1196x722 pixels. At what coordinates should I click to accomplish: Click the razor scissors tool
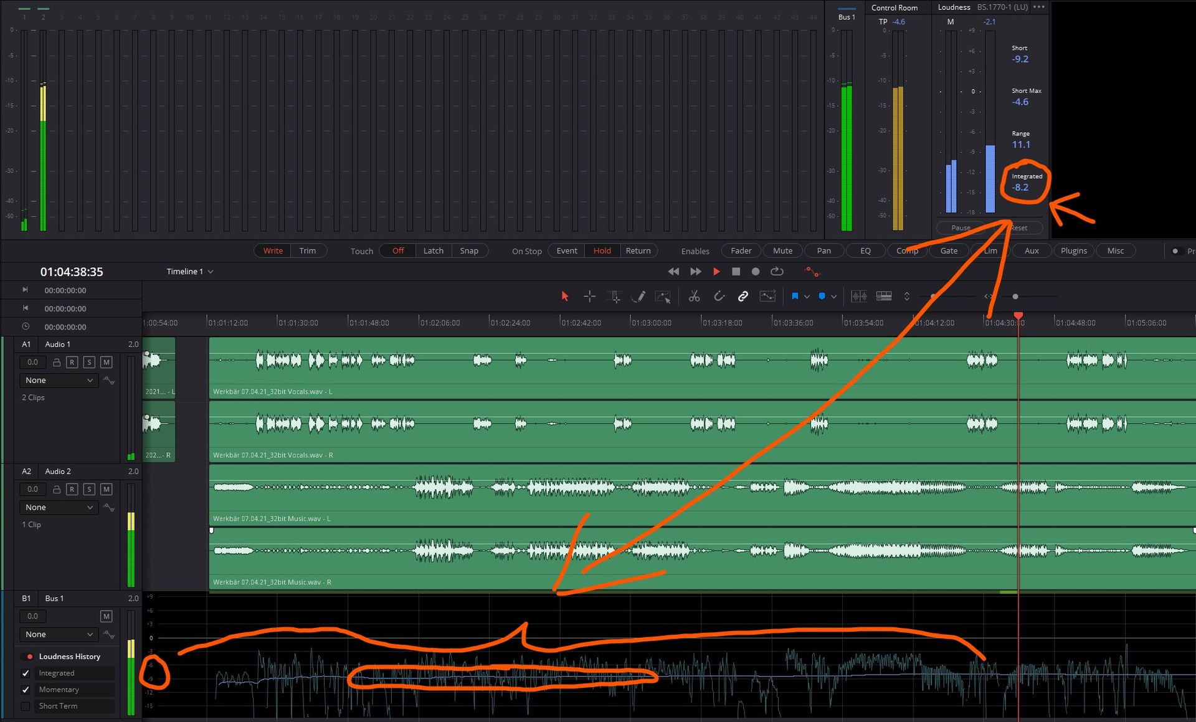click(x=694, y=297)
